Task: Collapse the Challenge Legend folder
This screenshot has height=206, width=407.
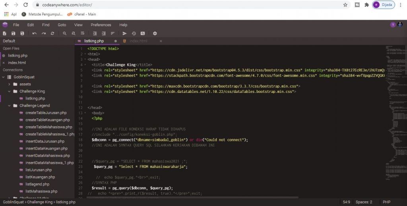Action: (x=9, y=106)
